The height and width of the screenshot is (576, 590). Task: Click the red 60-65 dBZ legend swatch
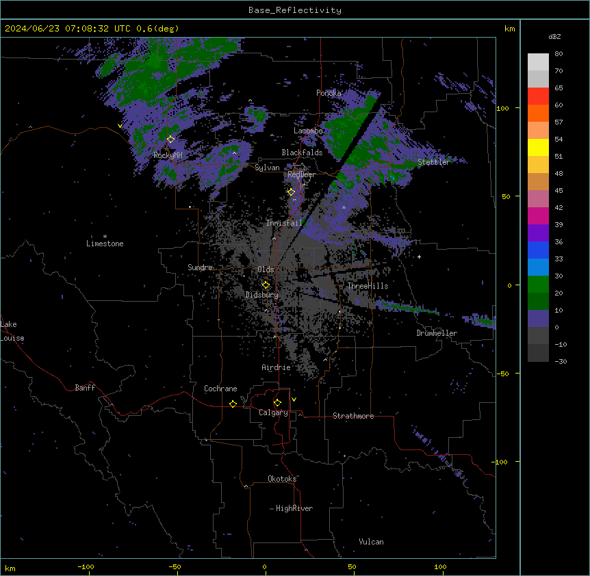(x=538, y=96)
